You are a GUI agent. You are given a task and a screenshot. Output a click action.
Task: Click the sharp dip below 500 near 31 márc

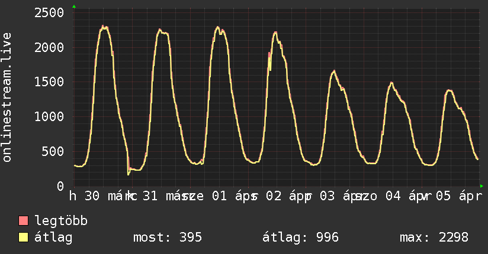(129, 173)
